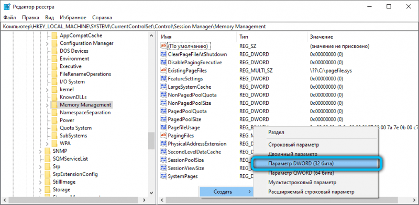This screenshot has width=419, height=205.
Task: Click the SessionViewSize value icon
Action: click(163, 168)
